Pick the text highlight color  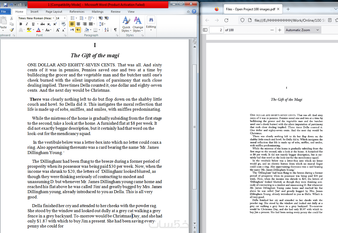coord(29,30)
